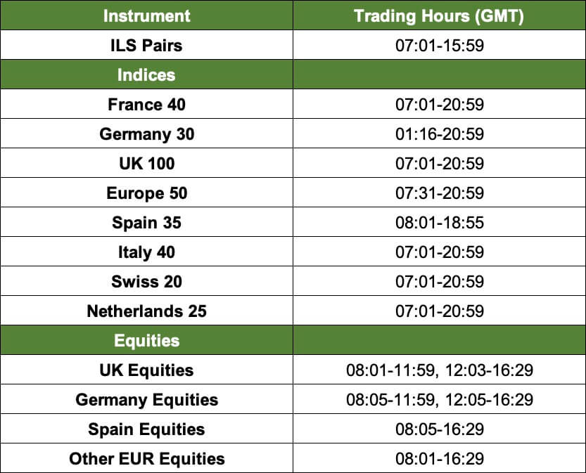Select the Netherlands 25 row label
Image resolution: width=586 pixels, height=473 pixels.
coord(146,311)
